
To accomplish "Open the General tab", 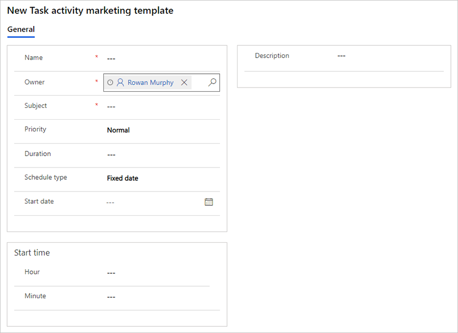I will [21, 30].
